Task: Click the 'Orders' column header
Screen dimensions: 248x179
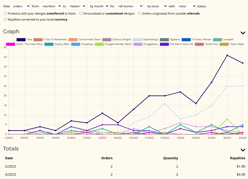Action: [x=107, y=158]
